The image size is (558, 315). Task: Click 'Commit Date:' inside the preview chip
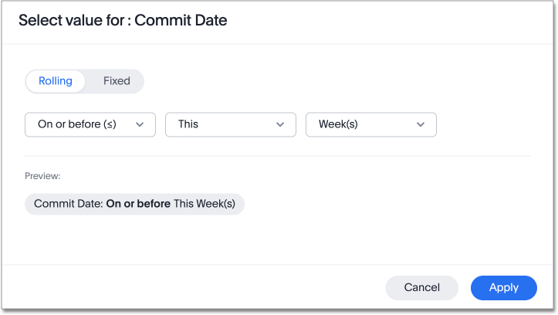coord(68,204)
